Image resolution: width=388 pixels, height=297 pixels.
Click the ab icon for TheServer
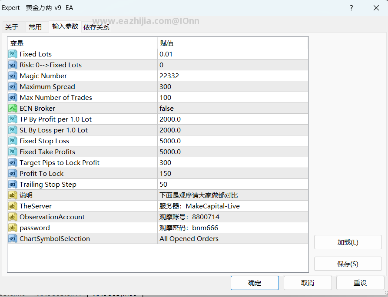[13, 206]
